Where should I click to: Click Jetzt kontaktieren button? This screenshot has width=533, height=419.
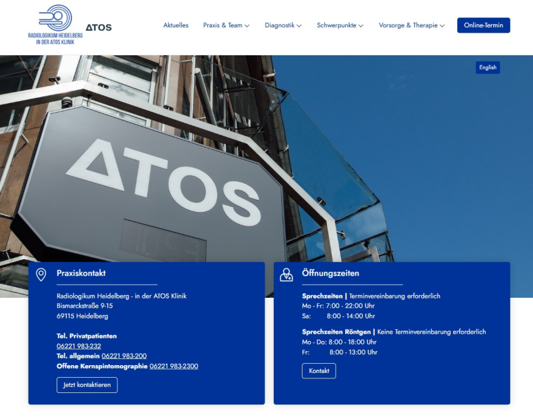87,385
